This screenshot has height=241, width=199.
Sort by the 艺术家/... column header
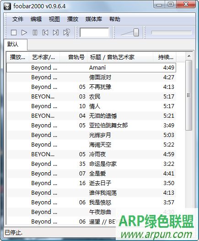pyautogui.click(x=44, y=57)
